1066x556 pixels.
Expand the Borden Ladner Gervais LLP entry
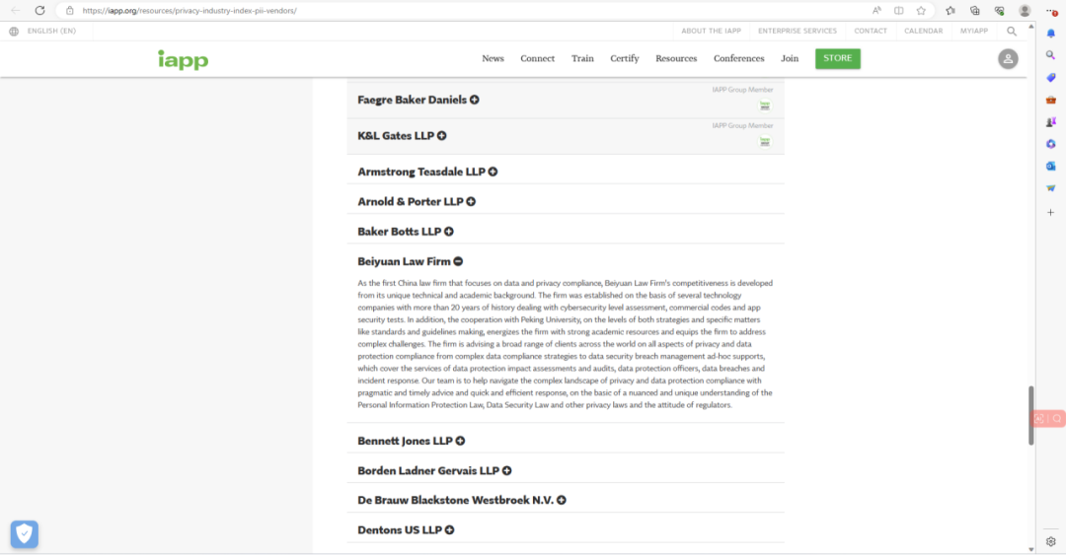tap(507, 470)
